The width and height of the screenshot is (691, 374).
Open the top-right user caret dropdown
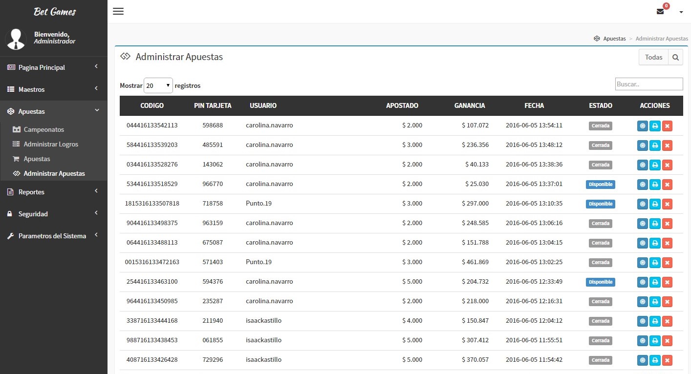click(681, 12)
